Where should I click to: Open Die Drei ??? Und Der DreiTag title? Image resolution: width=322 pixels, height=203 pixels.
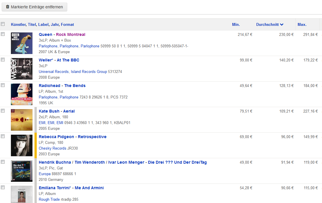[177, 162]
